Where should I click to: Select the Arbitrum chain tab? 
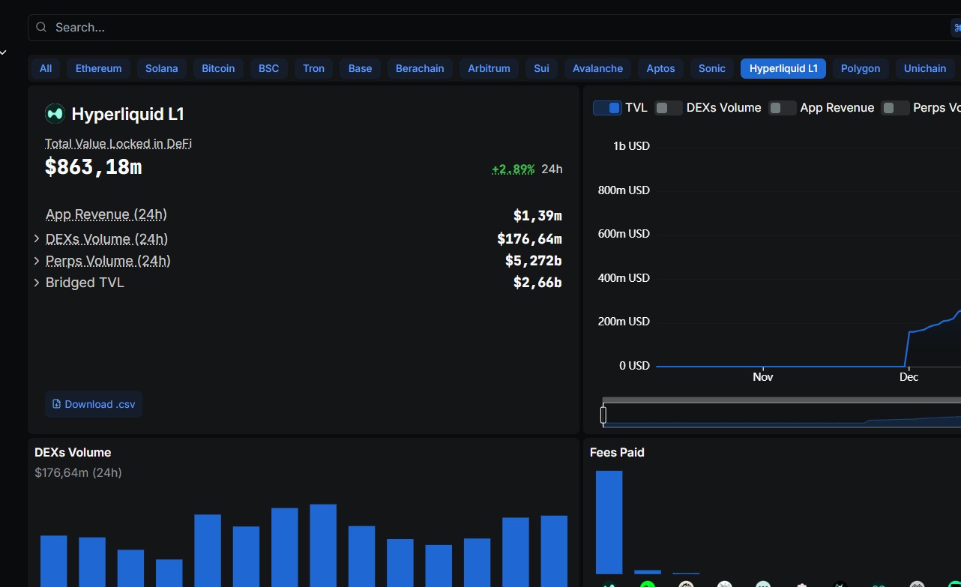pyautogui.click(x=489, y=68)
